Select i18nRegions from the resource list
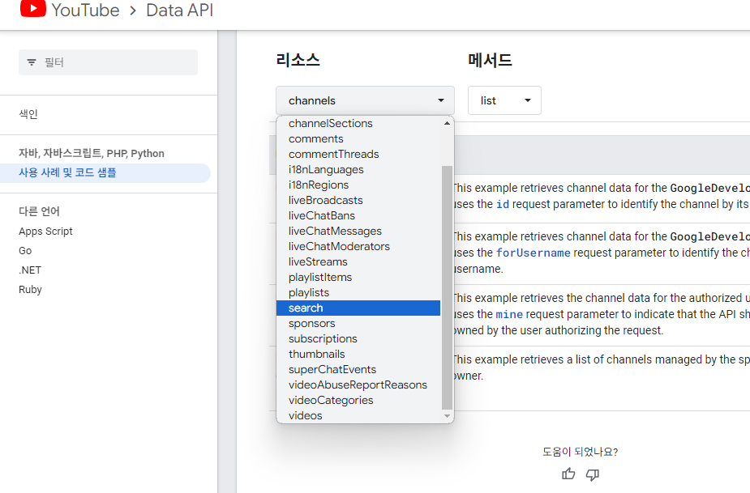 click(358, 185)
